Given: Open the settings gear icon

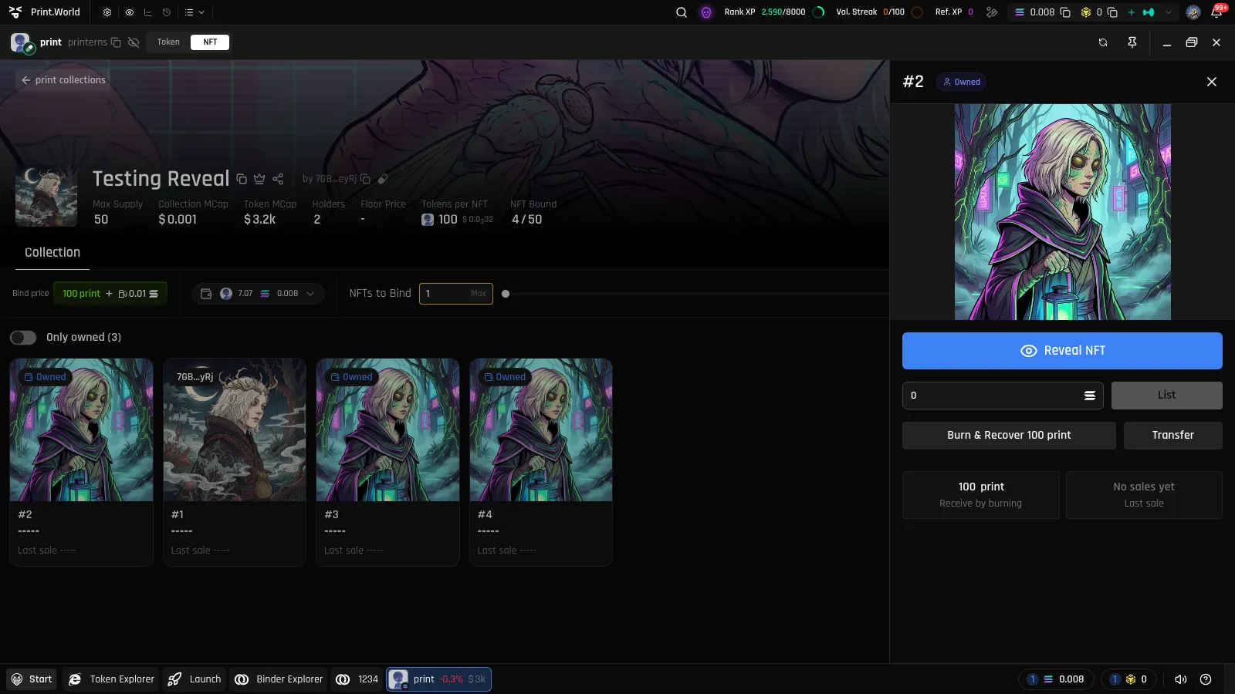Looking at the screenshot, I should coord(107,12).
